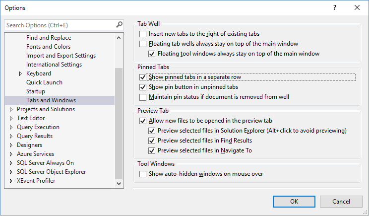Enable Insert new tabs to the right

pos(143,34)
